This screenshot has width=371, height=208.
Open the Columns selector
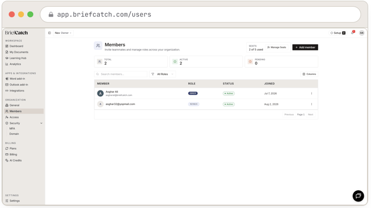[x=309, y=74]
